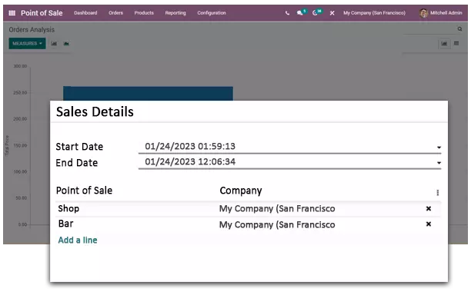Open the Configuration menu
This screenshot has height=292, width=471.
pos(212,13)
